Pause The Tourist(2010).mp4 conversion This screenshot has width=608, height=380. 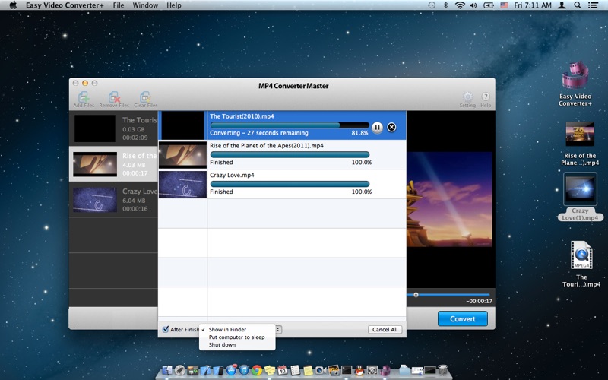[377, 128]
